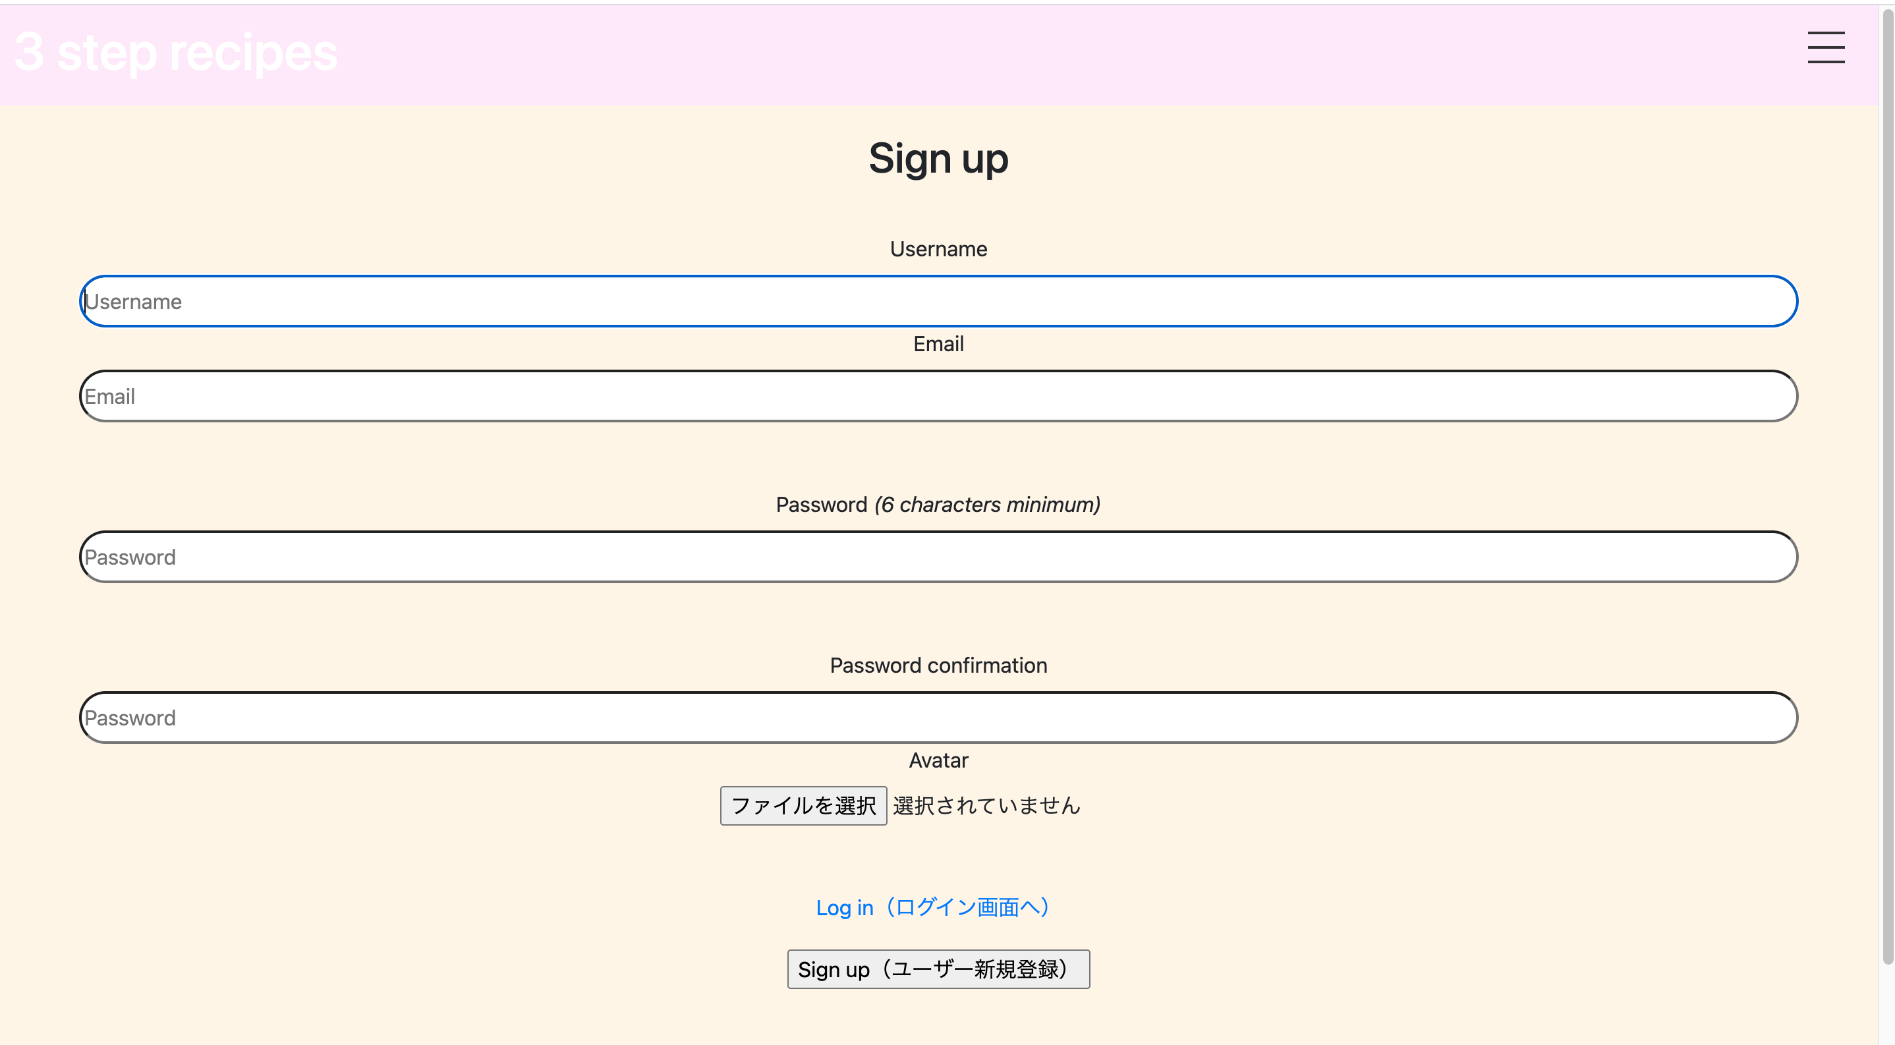The width and height of the screenshot is (1895, 1045).
Task: Click the Password confirmation label
Action: (x=938, y=665)
